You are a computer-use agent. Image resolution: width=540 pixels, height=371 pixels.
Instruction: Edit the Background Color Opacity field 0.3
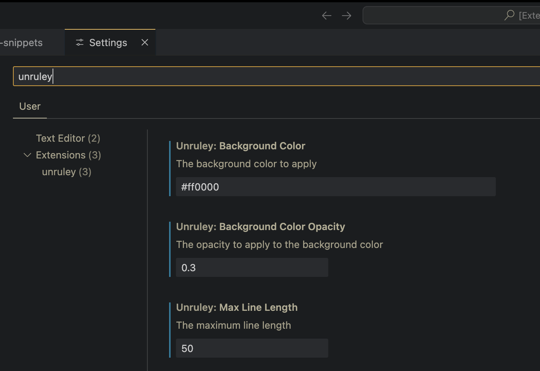252,267
